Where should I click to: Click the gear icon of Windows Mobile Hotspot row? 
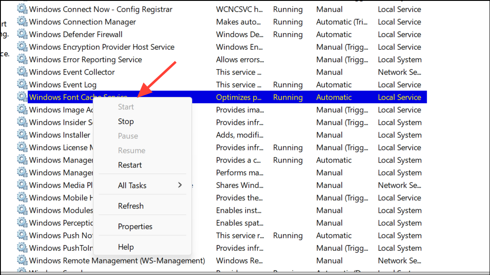[x=22, y=197]
